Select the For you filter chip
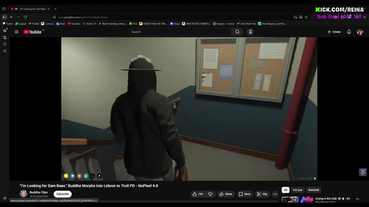This screenshot has height=207, width=369. pos(298,190)
